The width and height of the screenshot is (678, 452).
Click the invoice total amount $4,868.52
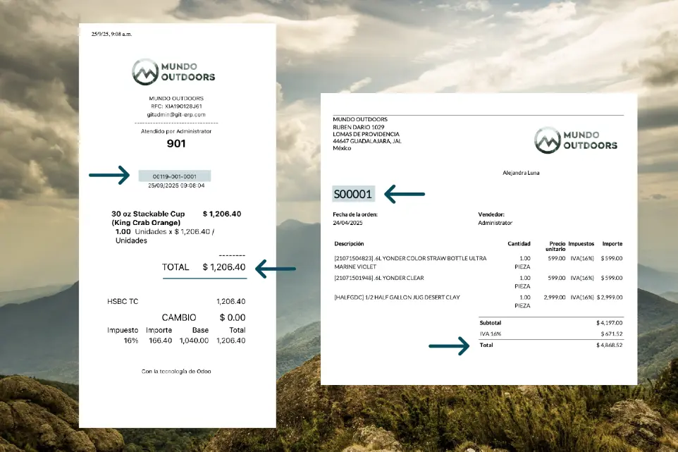pos(609,346)
